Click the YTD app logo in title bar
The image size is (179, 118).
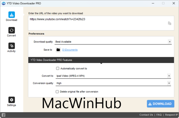click(x=4, y=3)
